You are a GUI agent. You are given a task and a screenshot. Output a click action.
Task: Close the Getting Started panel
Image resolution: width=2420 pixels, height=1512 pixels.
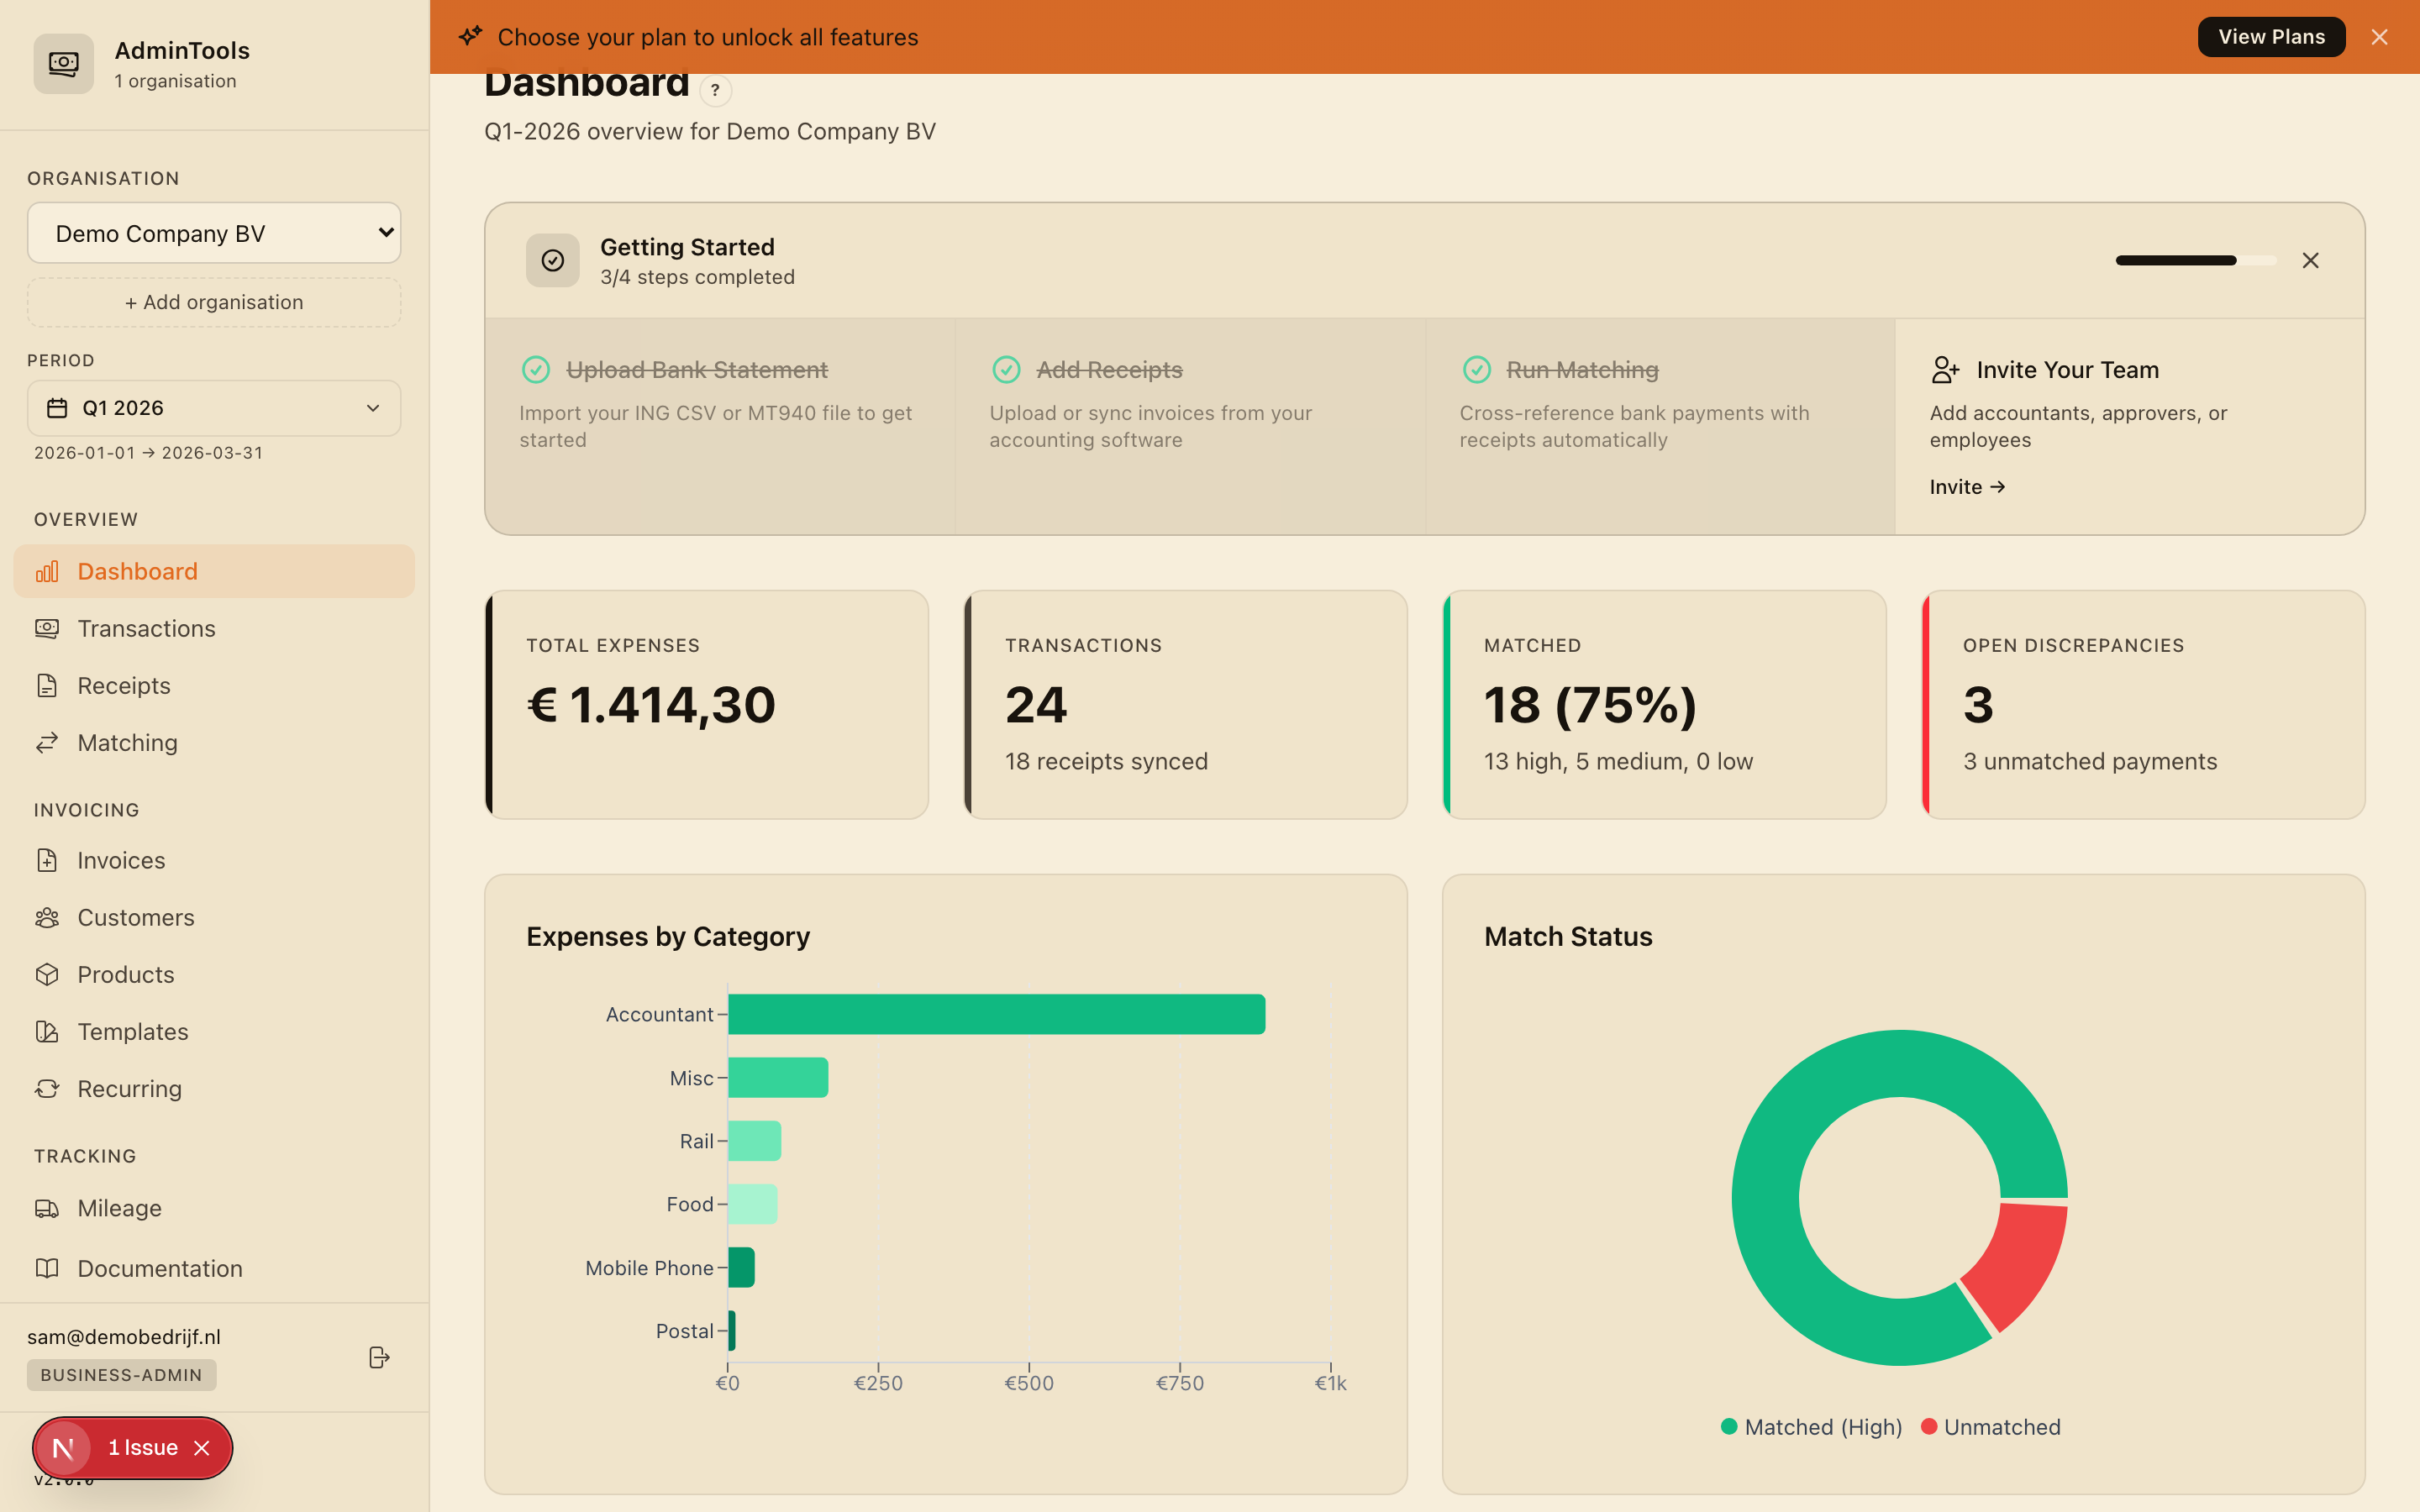point(2310,260)
